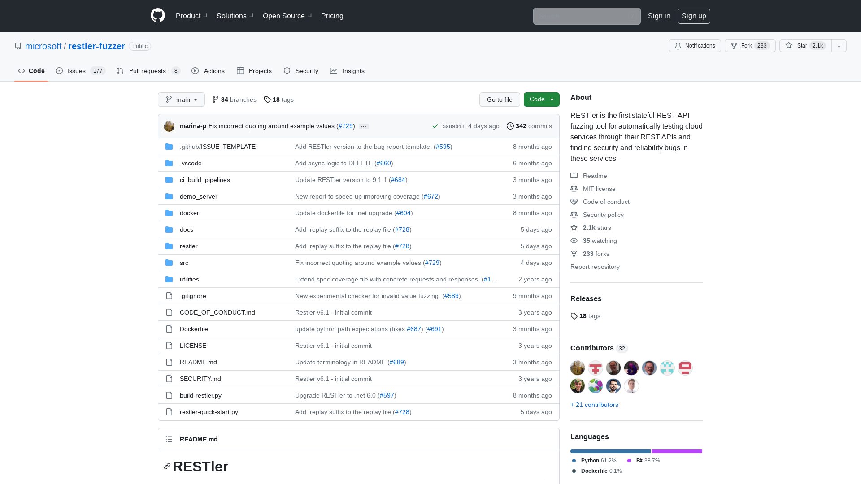Image resolution: width=861 pixels, height=484 pixels.
Task: Click the Python segment of languages bar
Action: click(610, 451)
